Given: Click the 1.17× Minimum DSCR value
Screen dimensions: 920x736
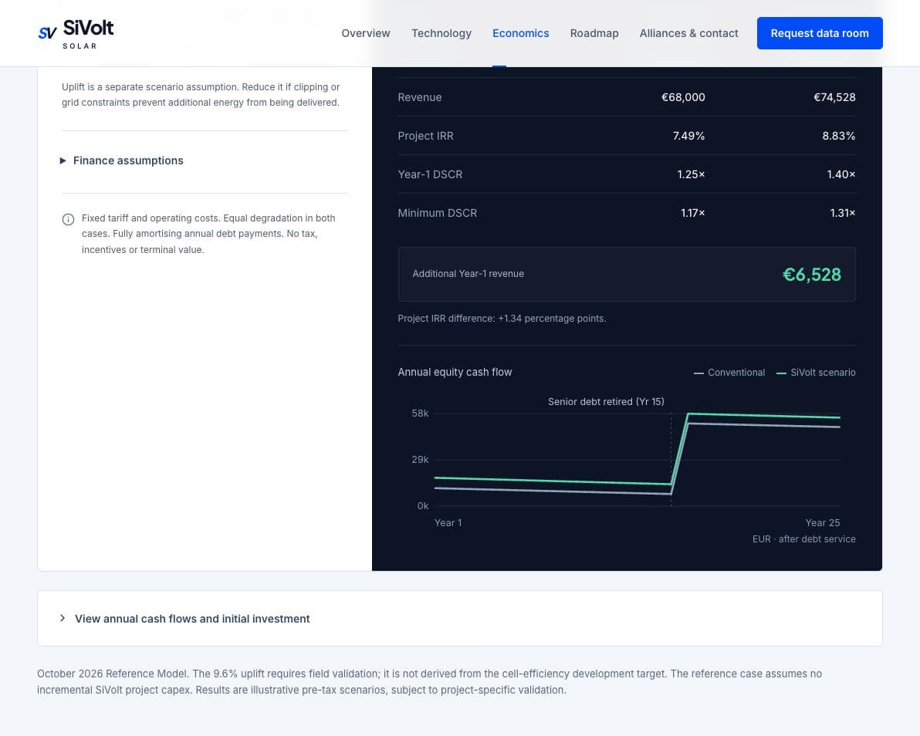Looking at the screenshot, I should tap(693, 213).
